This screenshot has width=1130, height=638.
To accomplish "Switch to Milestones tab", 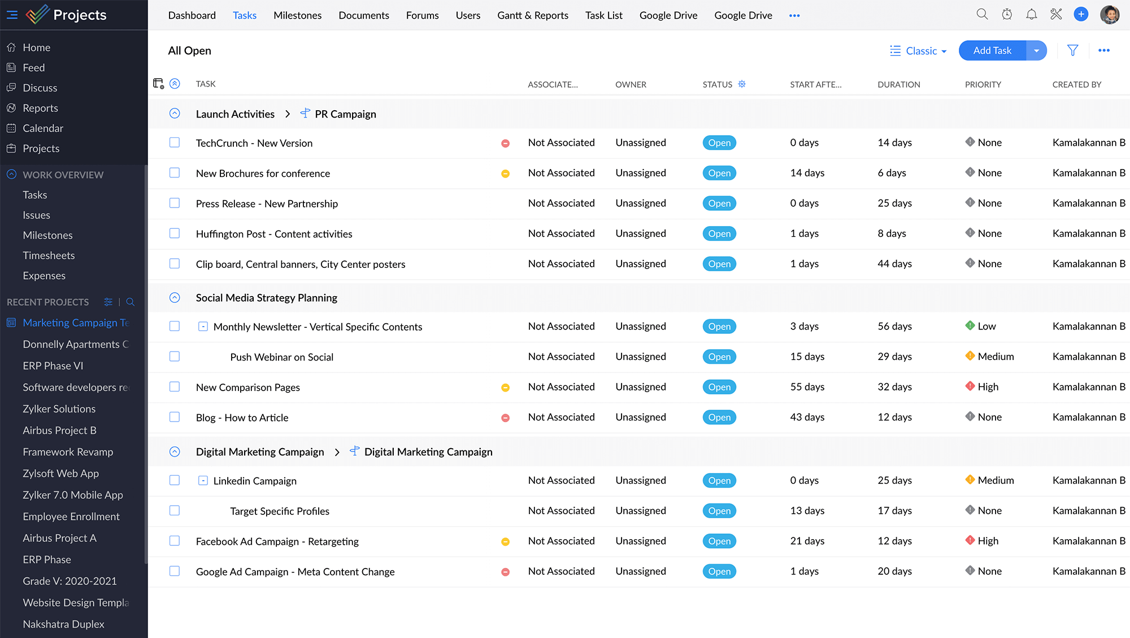I will point(297,15).
